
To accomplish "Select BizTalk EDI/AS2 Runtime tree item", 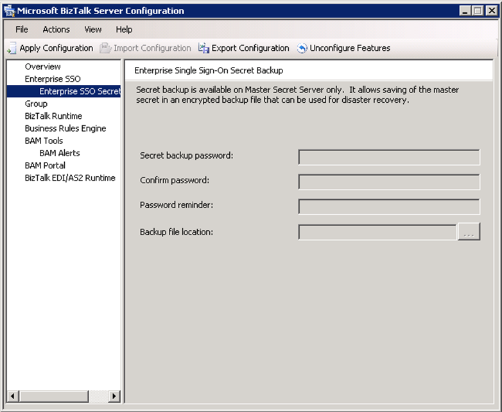I will click(70, 178).
